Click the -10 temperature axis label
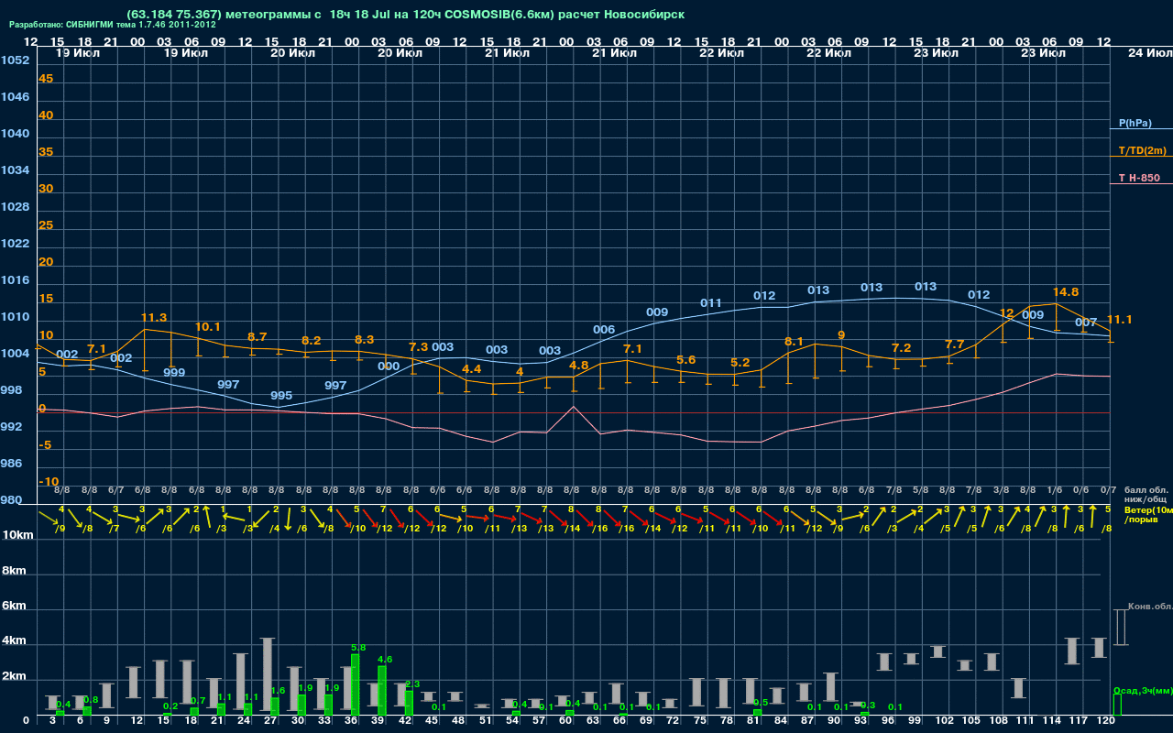Viewport: 1173px width, 733px height. tap(49, 482)
